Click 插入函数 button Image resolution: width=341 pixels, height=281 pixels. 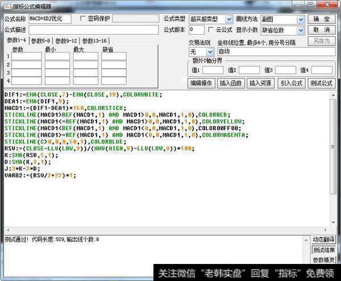pyautogui.click(x=230, y=83)
